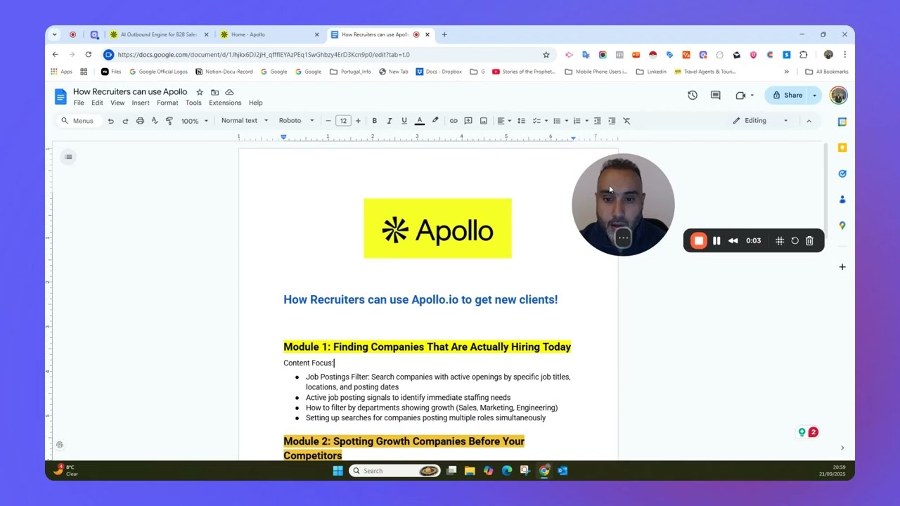Clear formatting using toolbar icon
The height and width of the screenshot is (506, 900).
click(626, 121)
